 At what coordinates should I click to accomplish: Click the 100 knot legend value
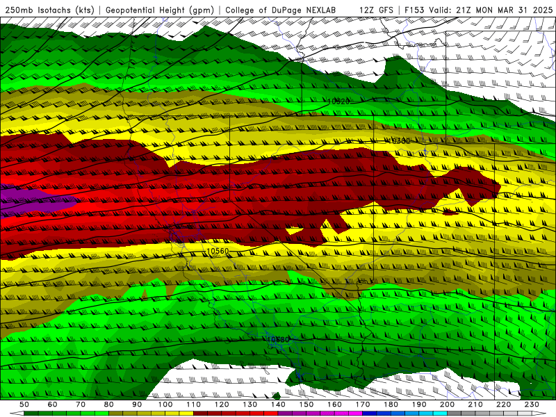(165, 404)
